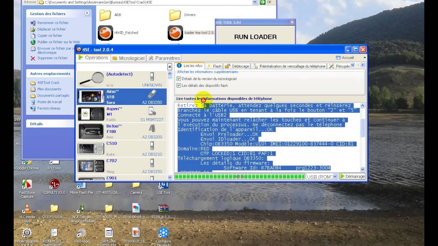Click Publier ce fichier sur le Web
This screenshot has height=246, width=438.
click(x=58, y=42)
